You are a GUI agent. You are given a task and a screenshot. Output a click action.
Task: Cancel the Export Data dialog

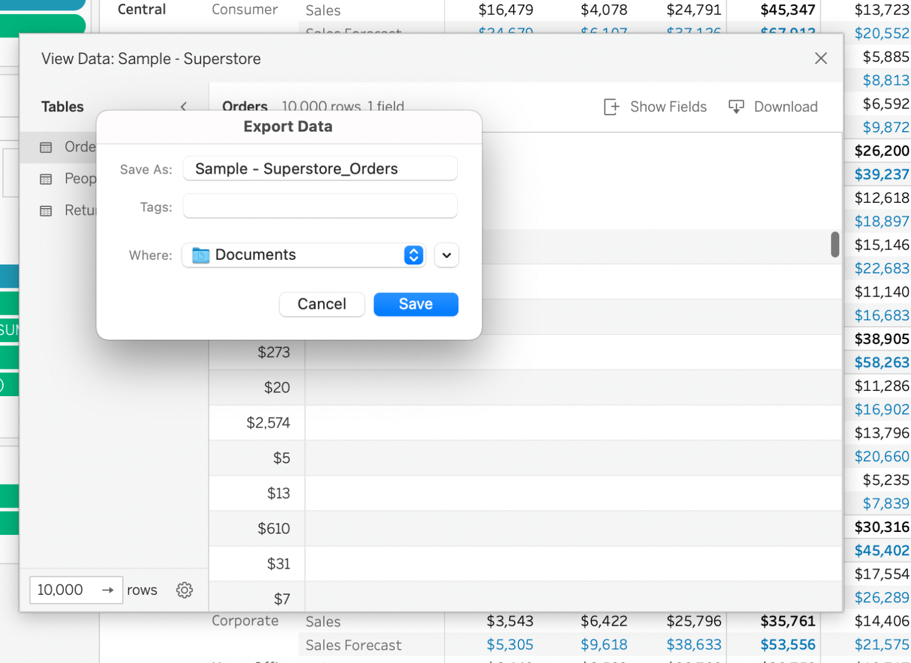[x=321, y=304]
